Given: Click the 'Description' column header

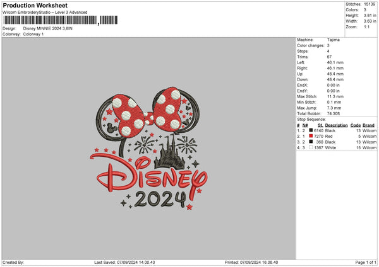Looking at the screenshot, I should click(336, 125).
